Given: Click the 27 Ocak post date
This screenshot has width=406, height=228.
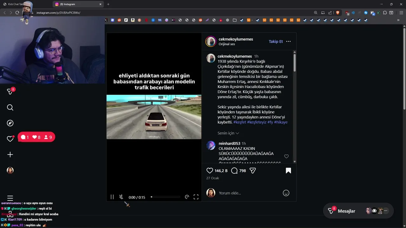Looking at the screenshot, I should point(213,178).
